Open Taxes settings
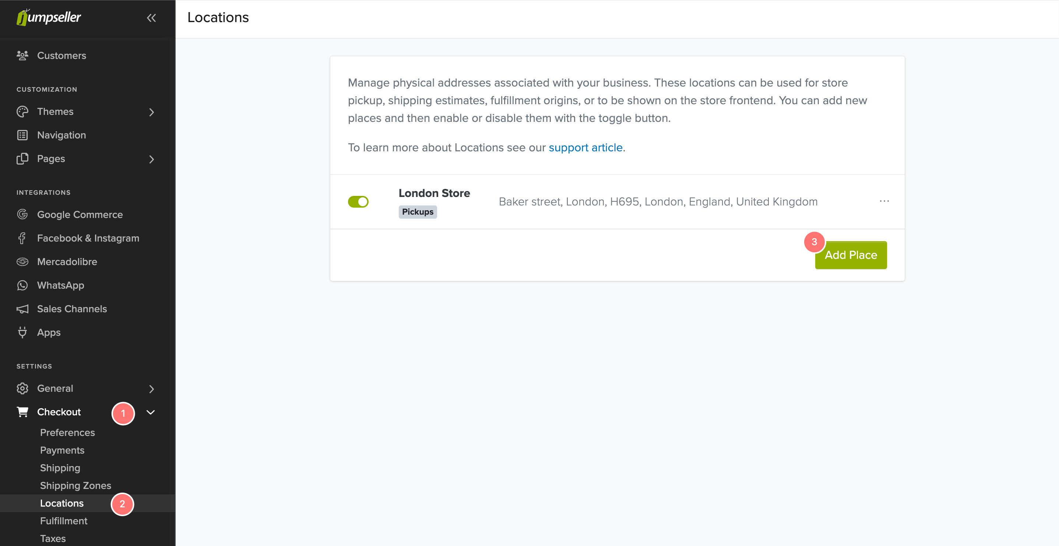This screenshot has width=1059, height=546. pos(53,539)
